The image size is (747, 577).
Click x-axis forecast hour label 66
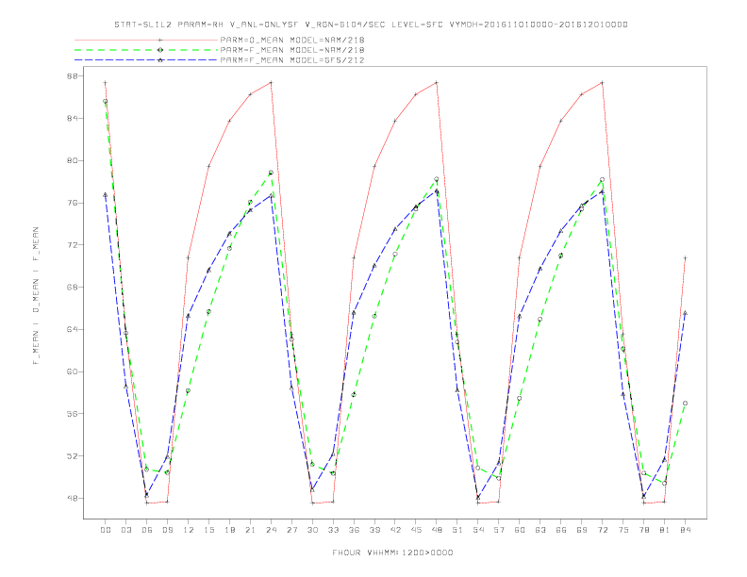(561, 530)
